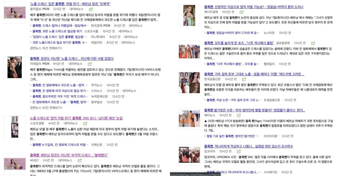Expand 관련뉴스 20건 전체보기
342x176 pixels.
coord(46,108)
